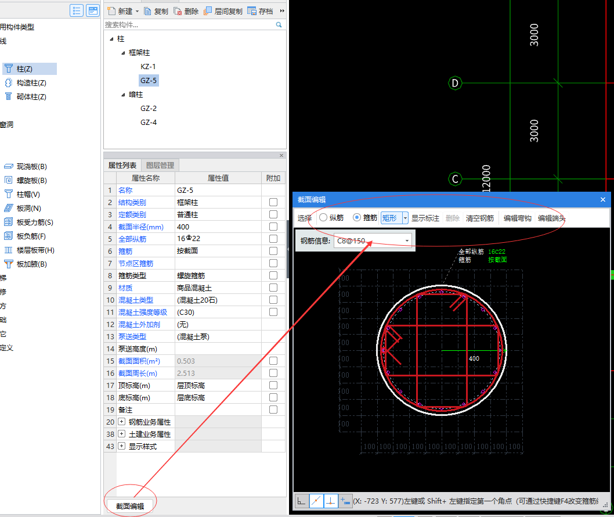This screenshot has width=614, height=517.
Task: Select 楼层板带(H) floor strip type
Action: tap(30, 250)
